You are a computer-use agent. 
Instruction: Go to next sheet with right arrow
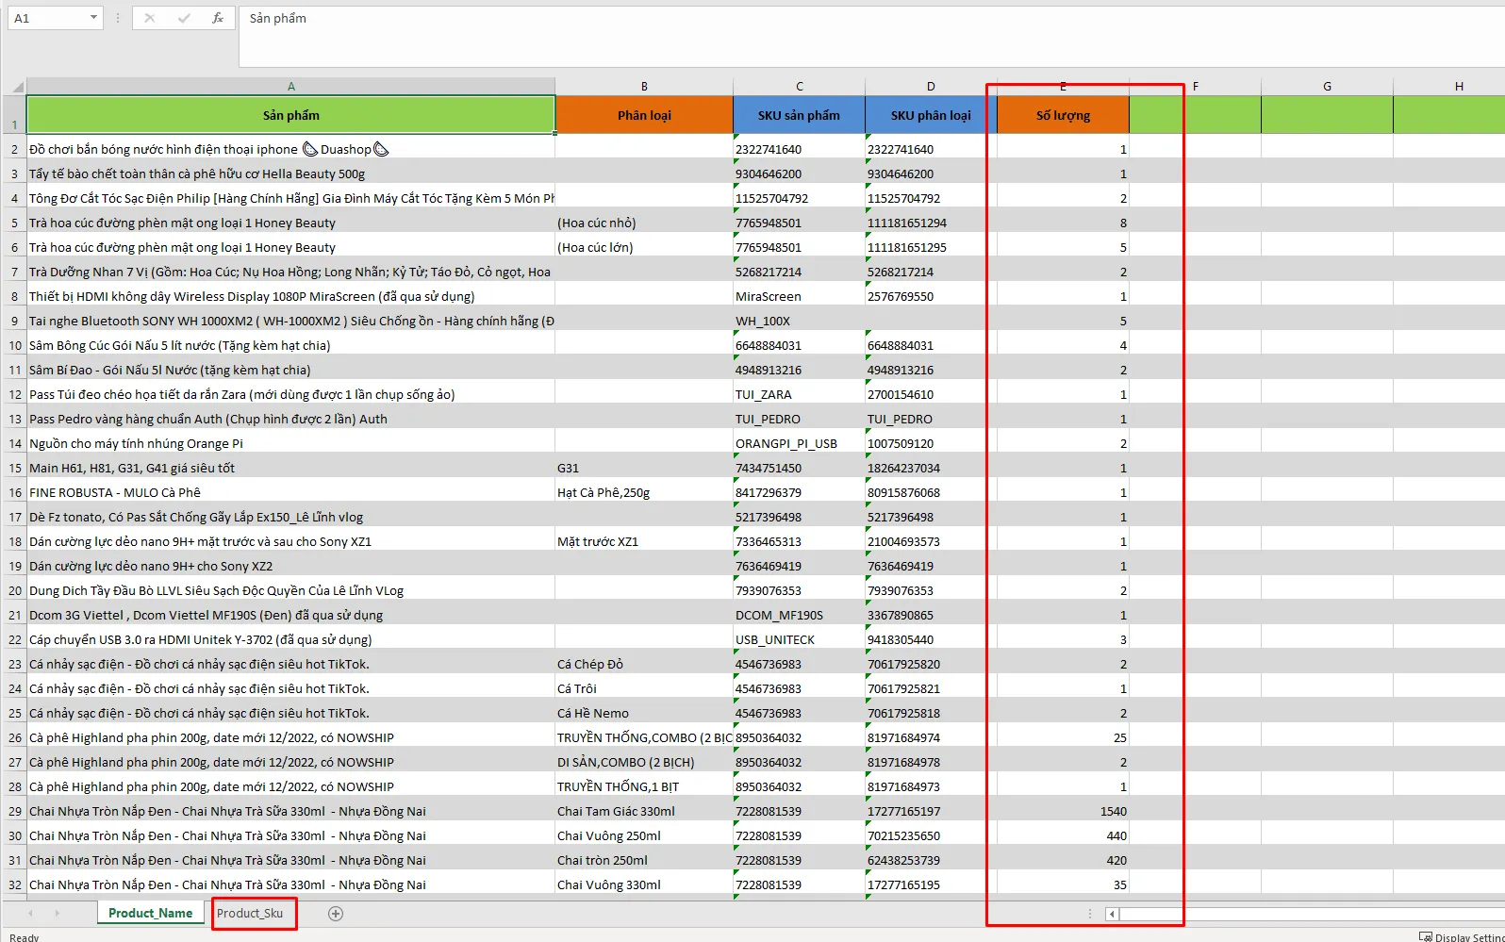click(x=58, y=913)
